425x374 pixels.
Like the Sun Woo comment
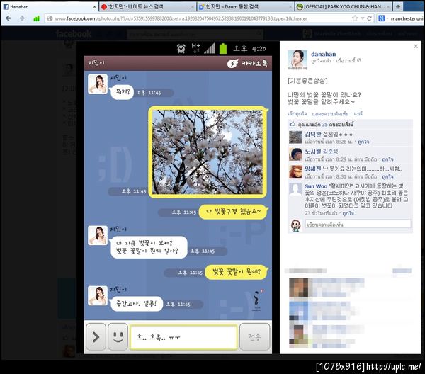(x=348, y=213)
